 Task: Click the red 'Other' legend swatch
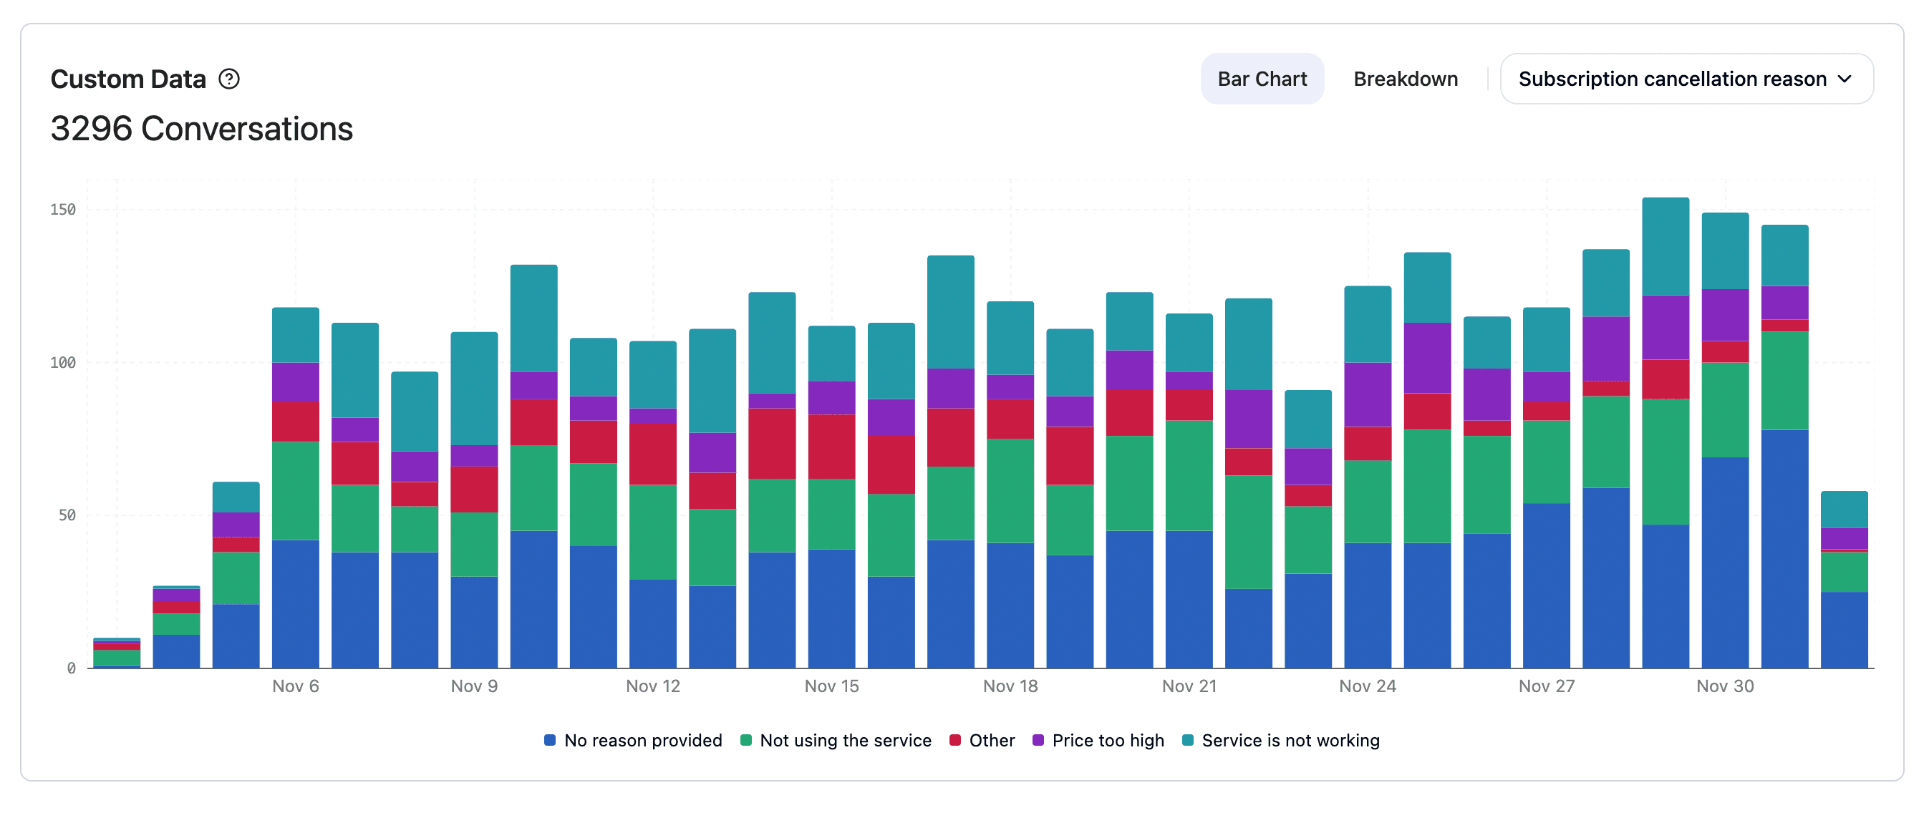point(954,741)
